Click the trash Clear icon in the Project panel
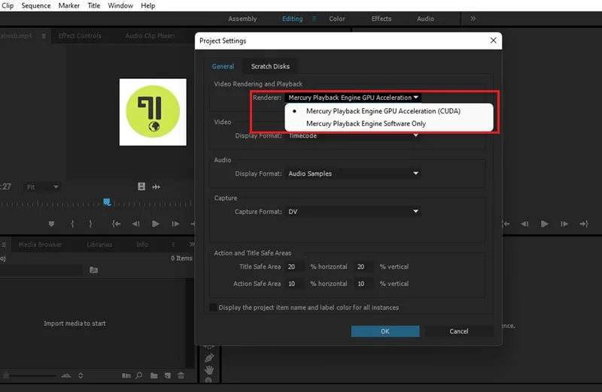Viewport: 602px width, 392px height. (181, 375)
